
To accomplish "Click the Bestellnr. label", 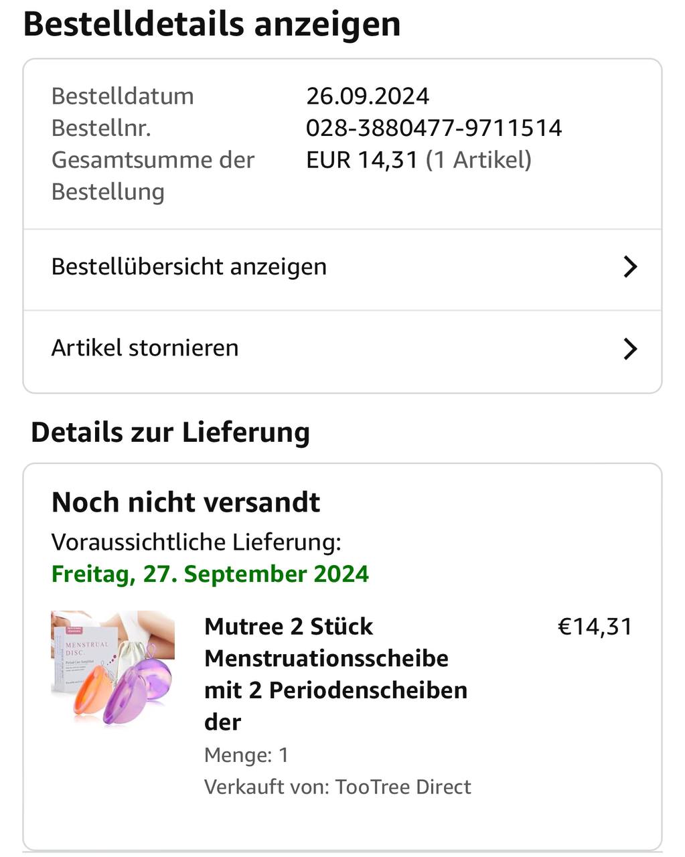I will pos(101,128).
